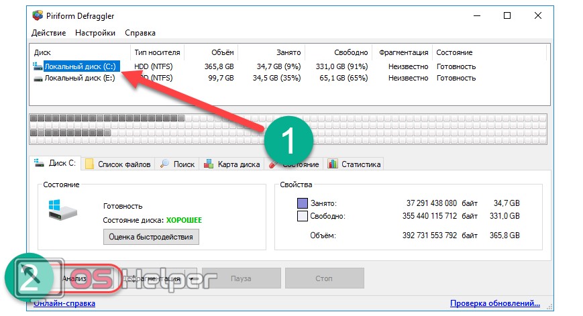This screenshot has height=316, width=583.
Task: Click blocks icon on Карта диска tab
Action: point(209,164)
